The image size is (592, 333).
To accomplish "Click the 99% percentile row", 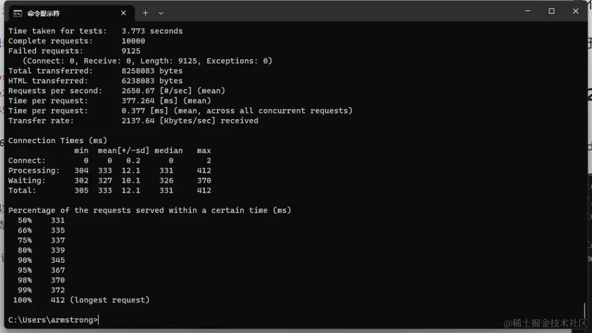I will 41,290.
